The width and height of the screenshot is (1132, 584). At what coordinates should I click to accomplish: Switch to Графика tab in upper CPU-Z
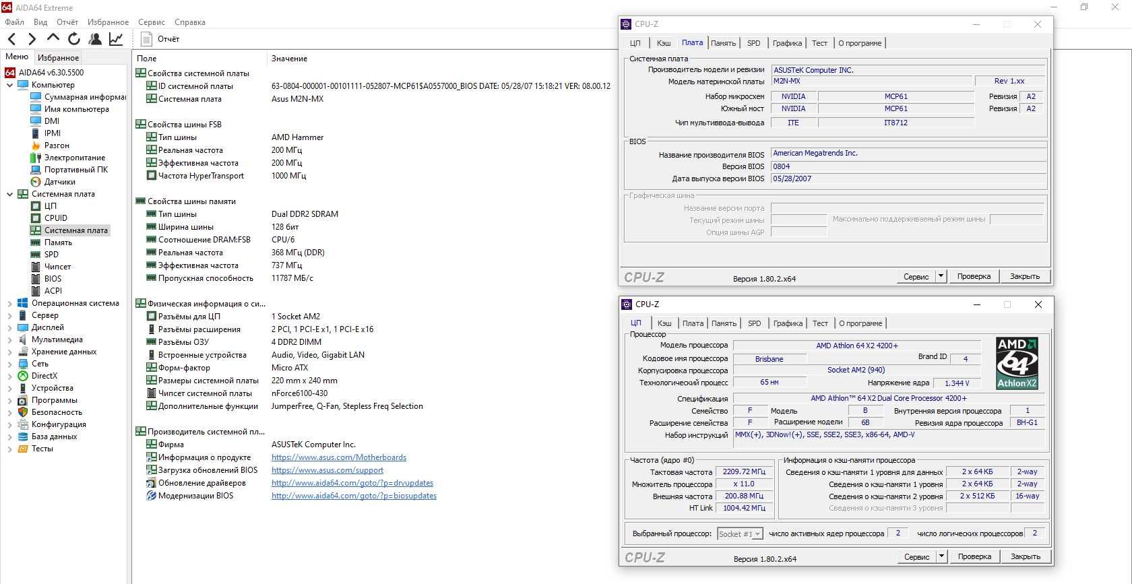[787, 43]
